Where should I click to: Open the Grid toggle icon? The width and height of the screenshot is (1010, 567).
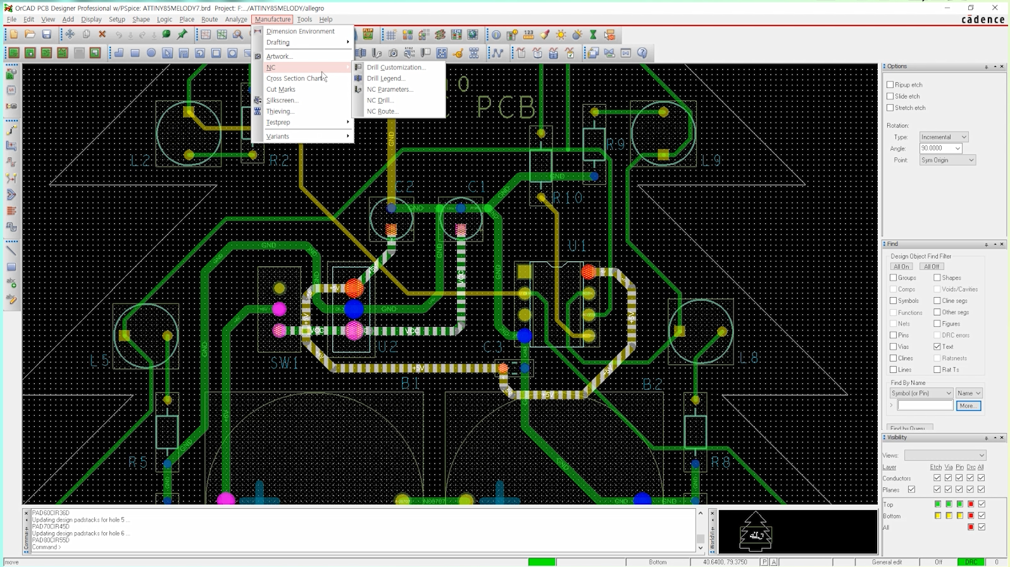coord(392,34)
